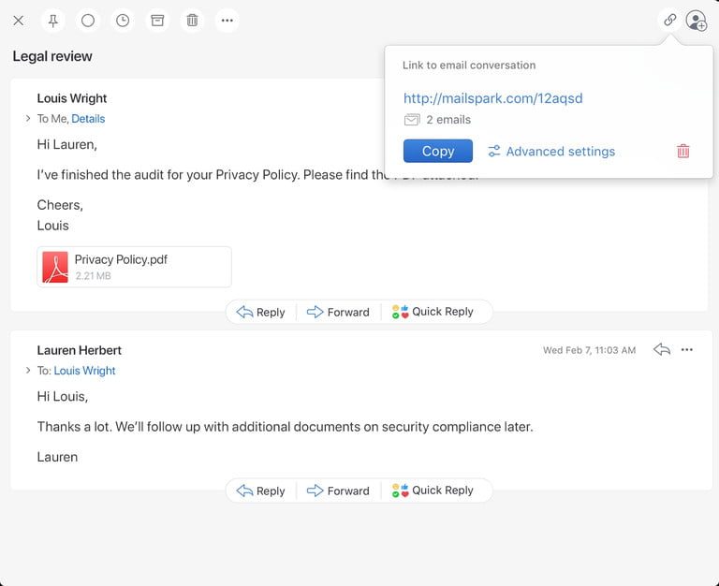Mark conversation unread with circle icon
Viewport: 719px width, 586px height.
pos(88,20)
